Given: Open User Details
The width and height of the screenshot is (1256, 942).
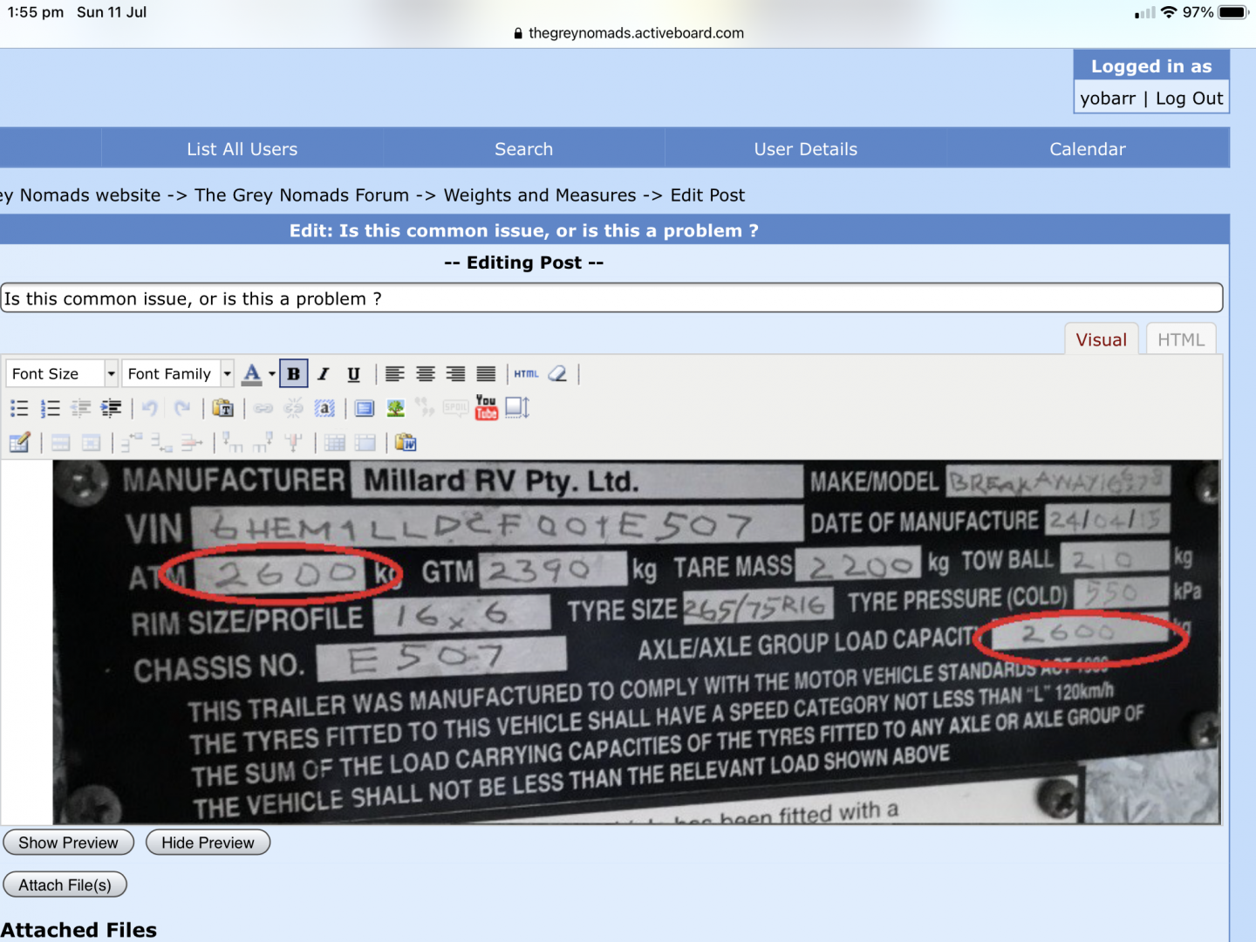Looking at the screenshot, I should click(x=805, y=148).
